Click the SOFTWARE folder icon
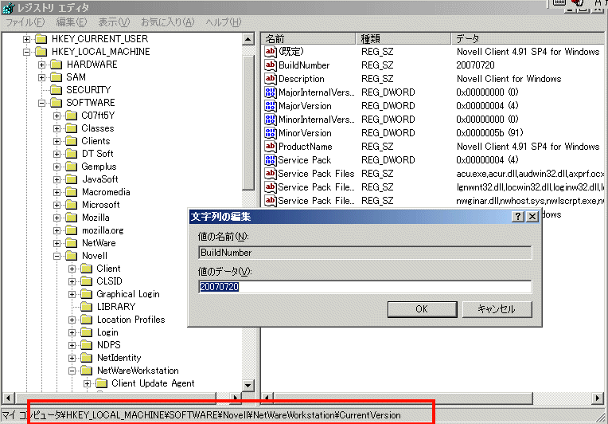Image resolution: width=608 pixels, height=424 pixels. pos(57,103)
